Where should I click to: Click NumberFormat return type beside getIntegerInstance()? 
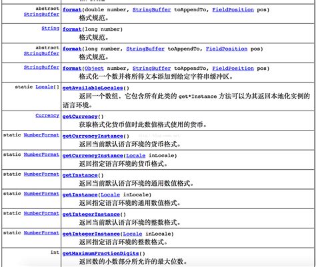point(41,213)
